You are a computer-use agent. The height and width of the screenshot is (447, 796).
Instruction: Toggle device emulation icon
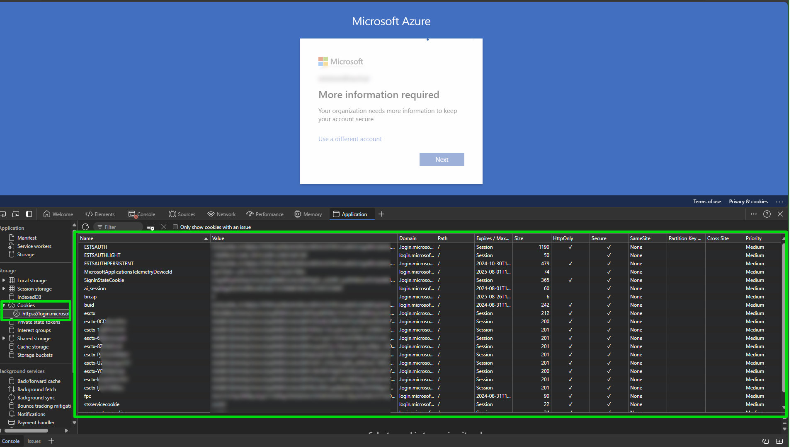coord(16,214)
